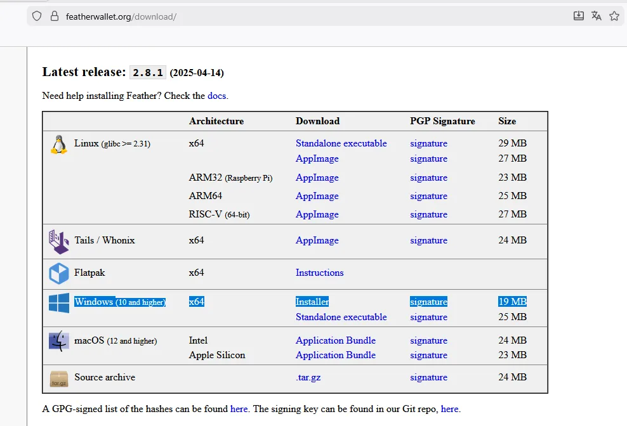
Task: Download the Windows Installer
Action: (x=312, y=302)
